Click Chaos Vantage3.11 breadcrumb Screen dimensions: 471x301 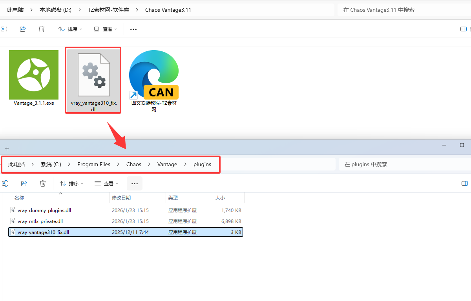(168, 10)
